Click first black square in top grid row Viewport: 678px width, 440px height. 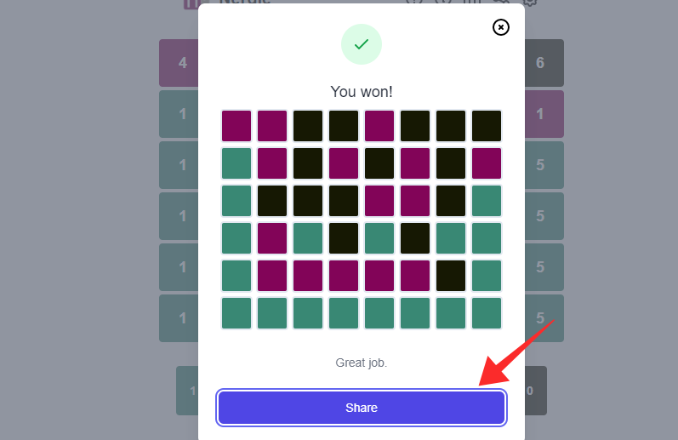(x=308, y=126)
